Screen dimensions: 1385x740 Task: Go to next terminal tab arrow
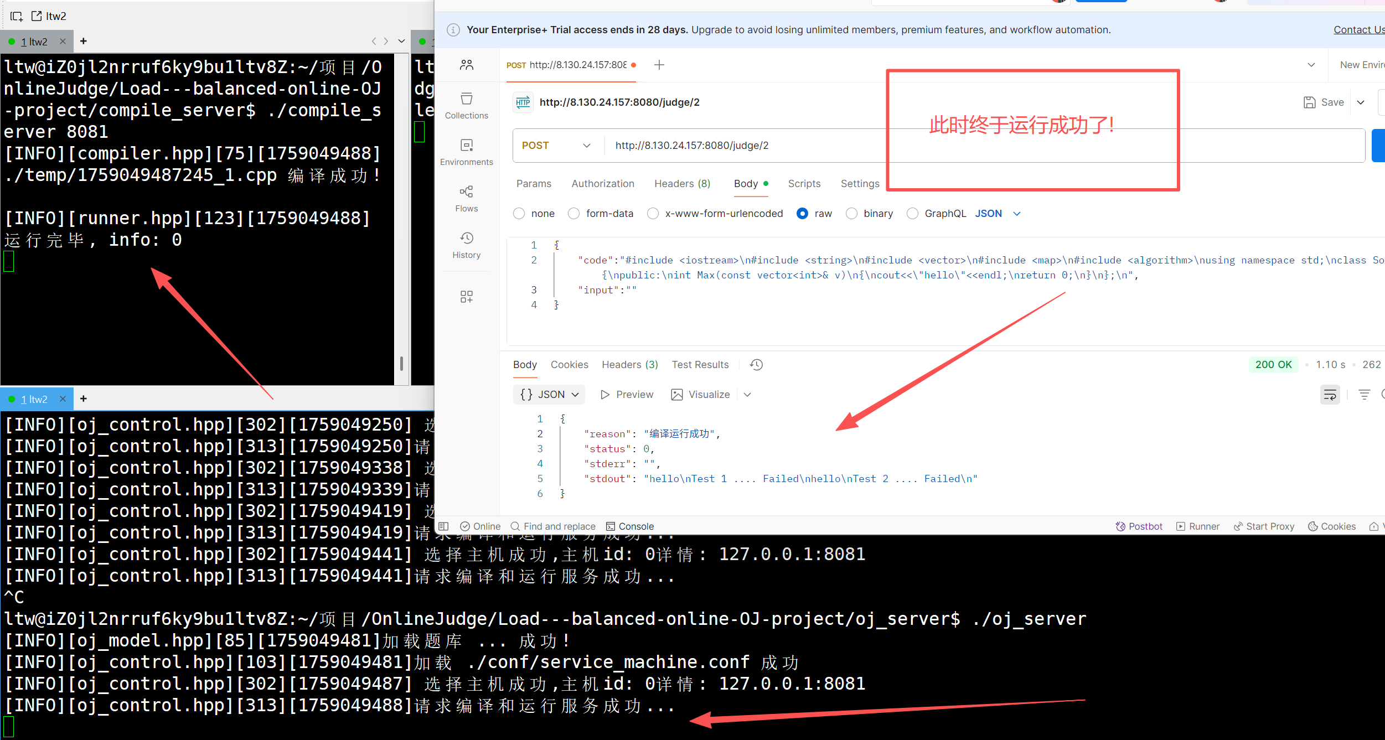click(386, 41)
